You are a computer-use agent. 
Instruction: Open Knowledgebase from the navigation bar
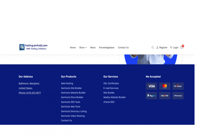click(x=107, y=48)
